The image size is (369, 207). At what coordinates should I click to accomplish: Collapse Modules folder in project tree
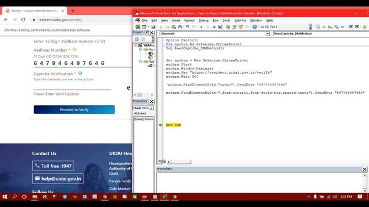point(140,62)
